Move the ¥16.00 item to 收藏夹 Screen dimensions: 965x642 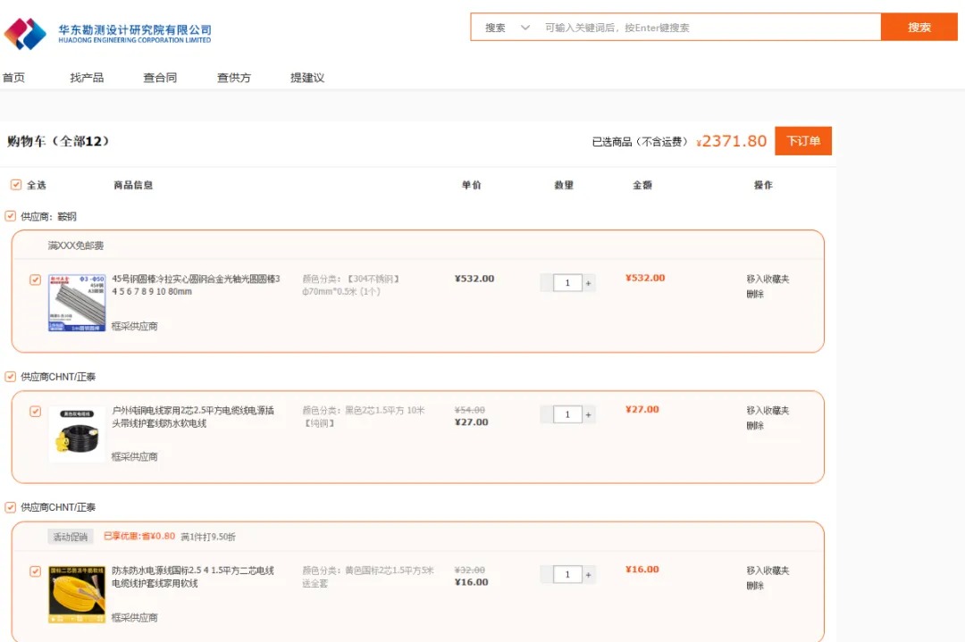pos(768,570)
